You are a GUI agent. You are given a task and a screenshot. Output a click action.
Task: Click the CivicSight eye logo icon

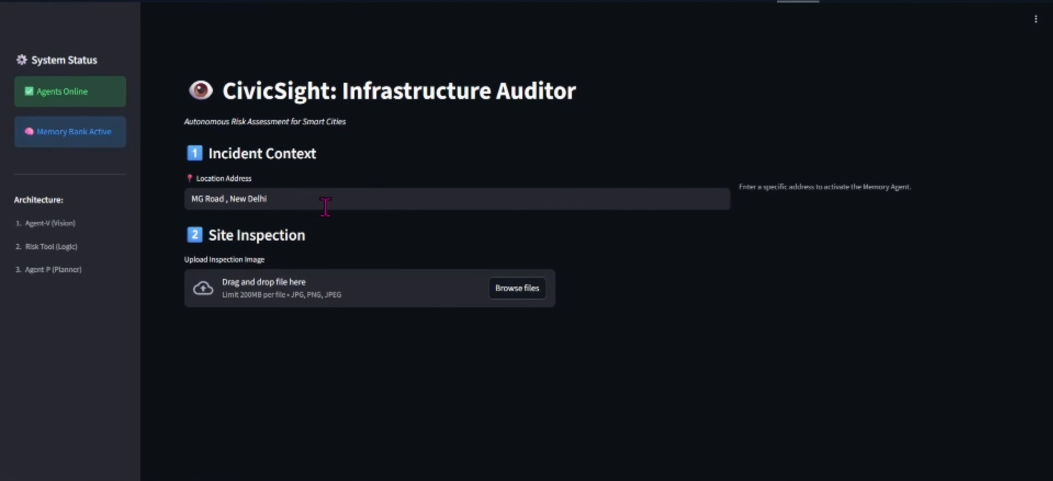click(200, 90)
